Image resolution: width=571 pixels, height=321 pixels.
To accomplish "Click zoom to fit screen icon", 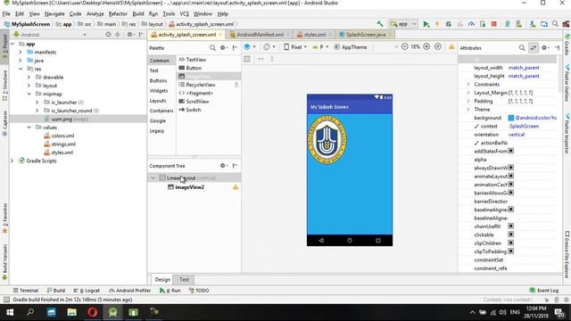I will 438,47.
